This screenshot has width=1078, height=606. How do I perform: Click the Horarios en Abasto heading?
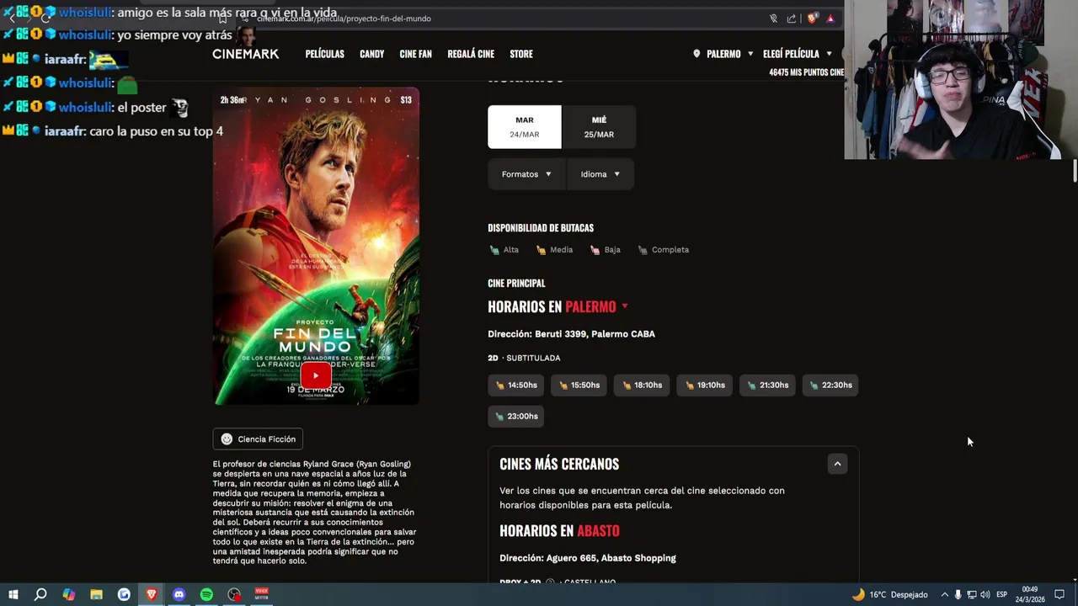click(x=559, y=531)
